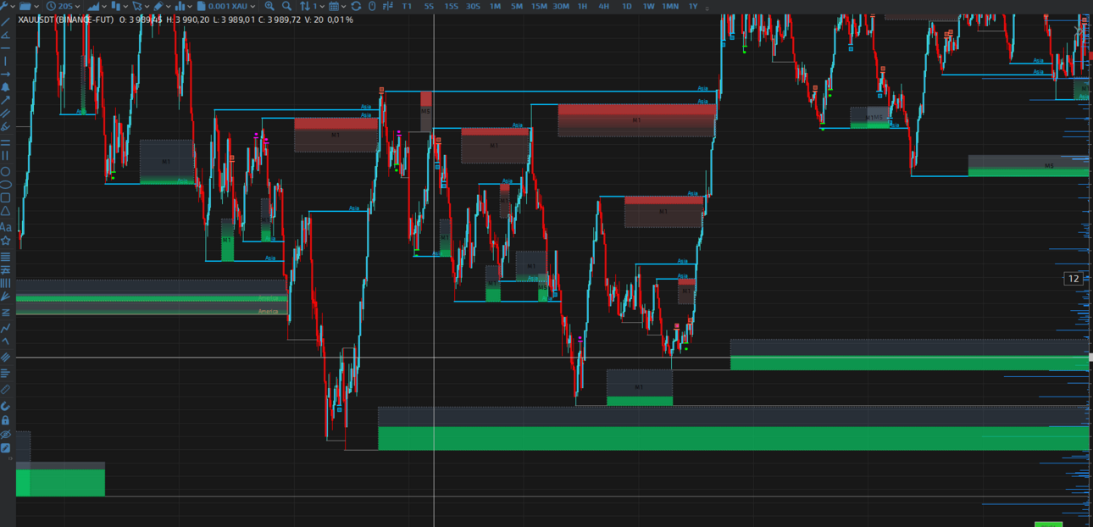Click the filled pencil icon at sidebar bottom

tap(5, 447)
